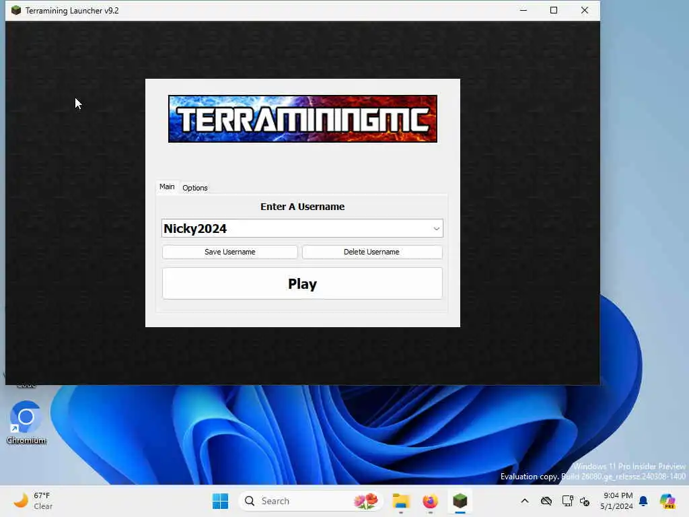Close the Terramining Launcher window
The height and width of the screenshot is (517, 689).
pyautogui.click(x=585, y=10)
